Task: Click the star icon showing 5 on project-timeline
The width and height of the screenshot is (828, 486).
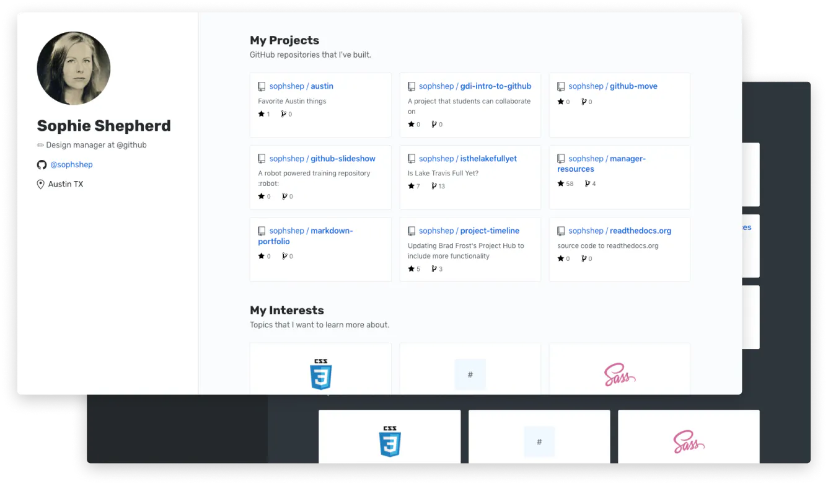Action: tap(411, 268)
